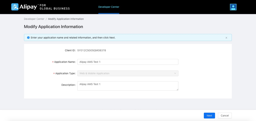The width and height of the screenshot is (256, 121).
Task: Click the Application Type field label
Action: pyautogui.click(x=65, y=74)
